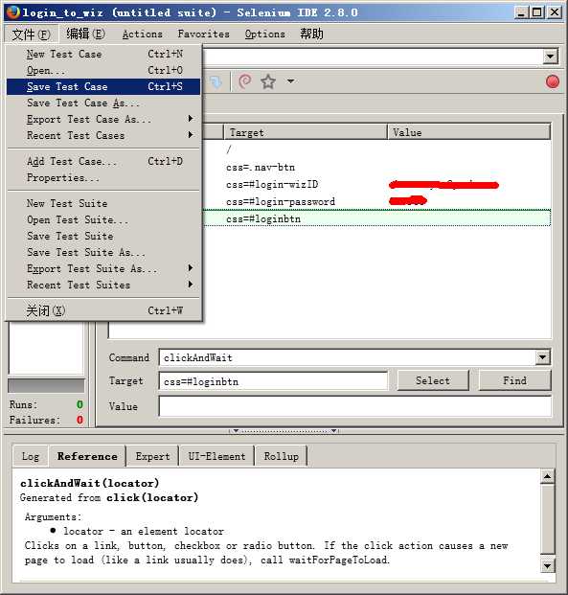Click the Firefox icon in the title bar
Viewport: 568px width, 595px height.
[x=12, y=12]
